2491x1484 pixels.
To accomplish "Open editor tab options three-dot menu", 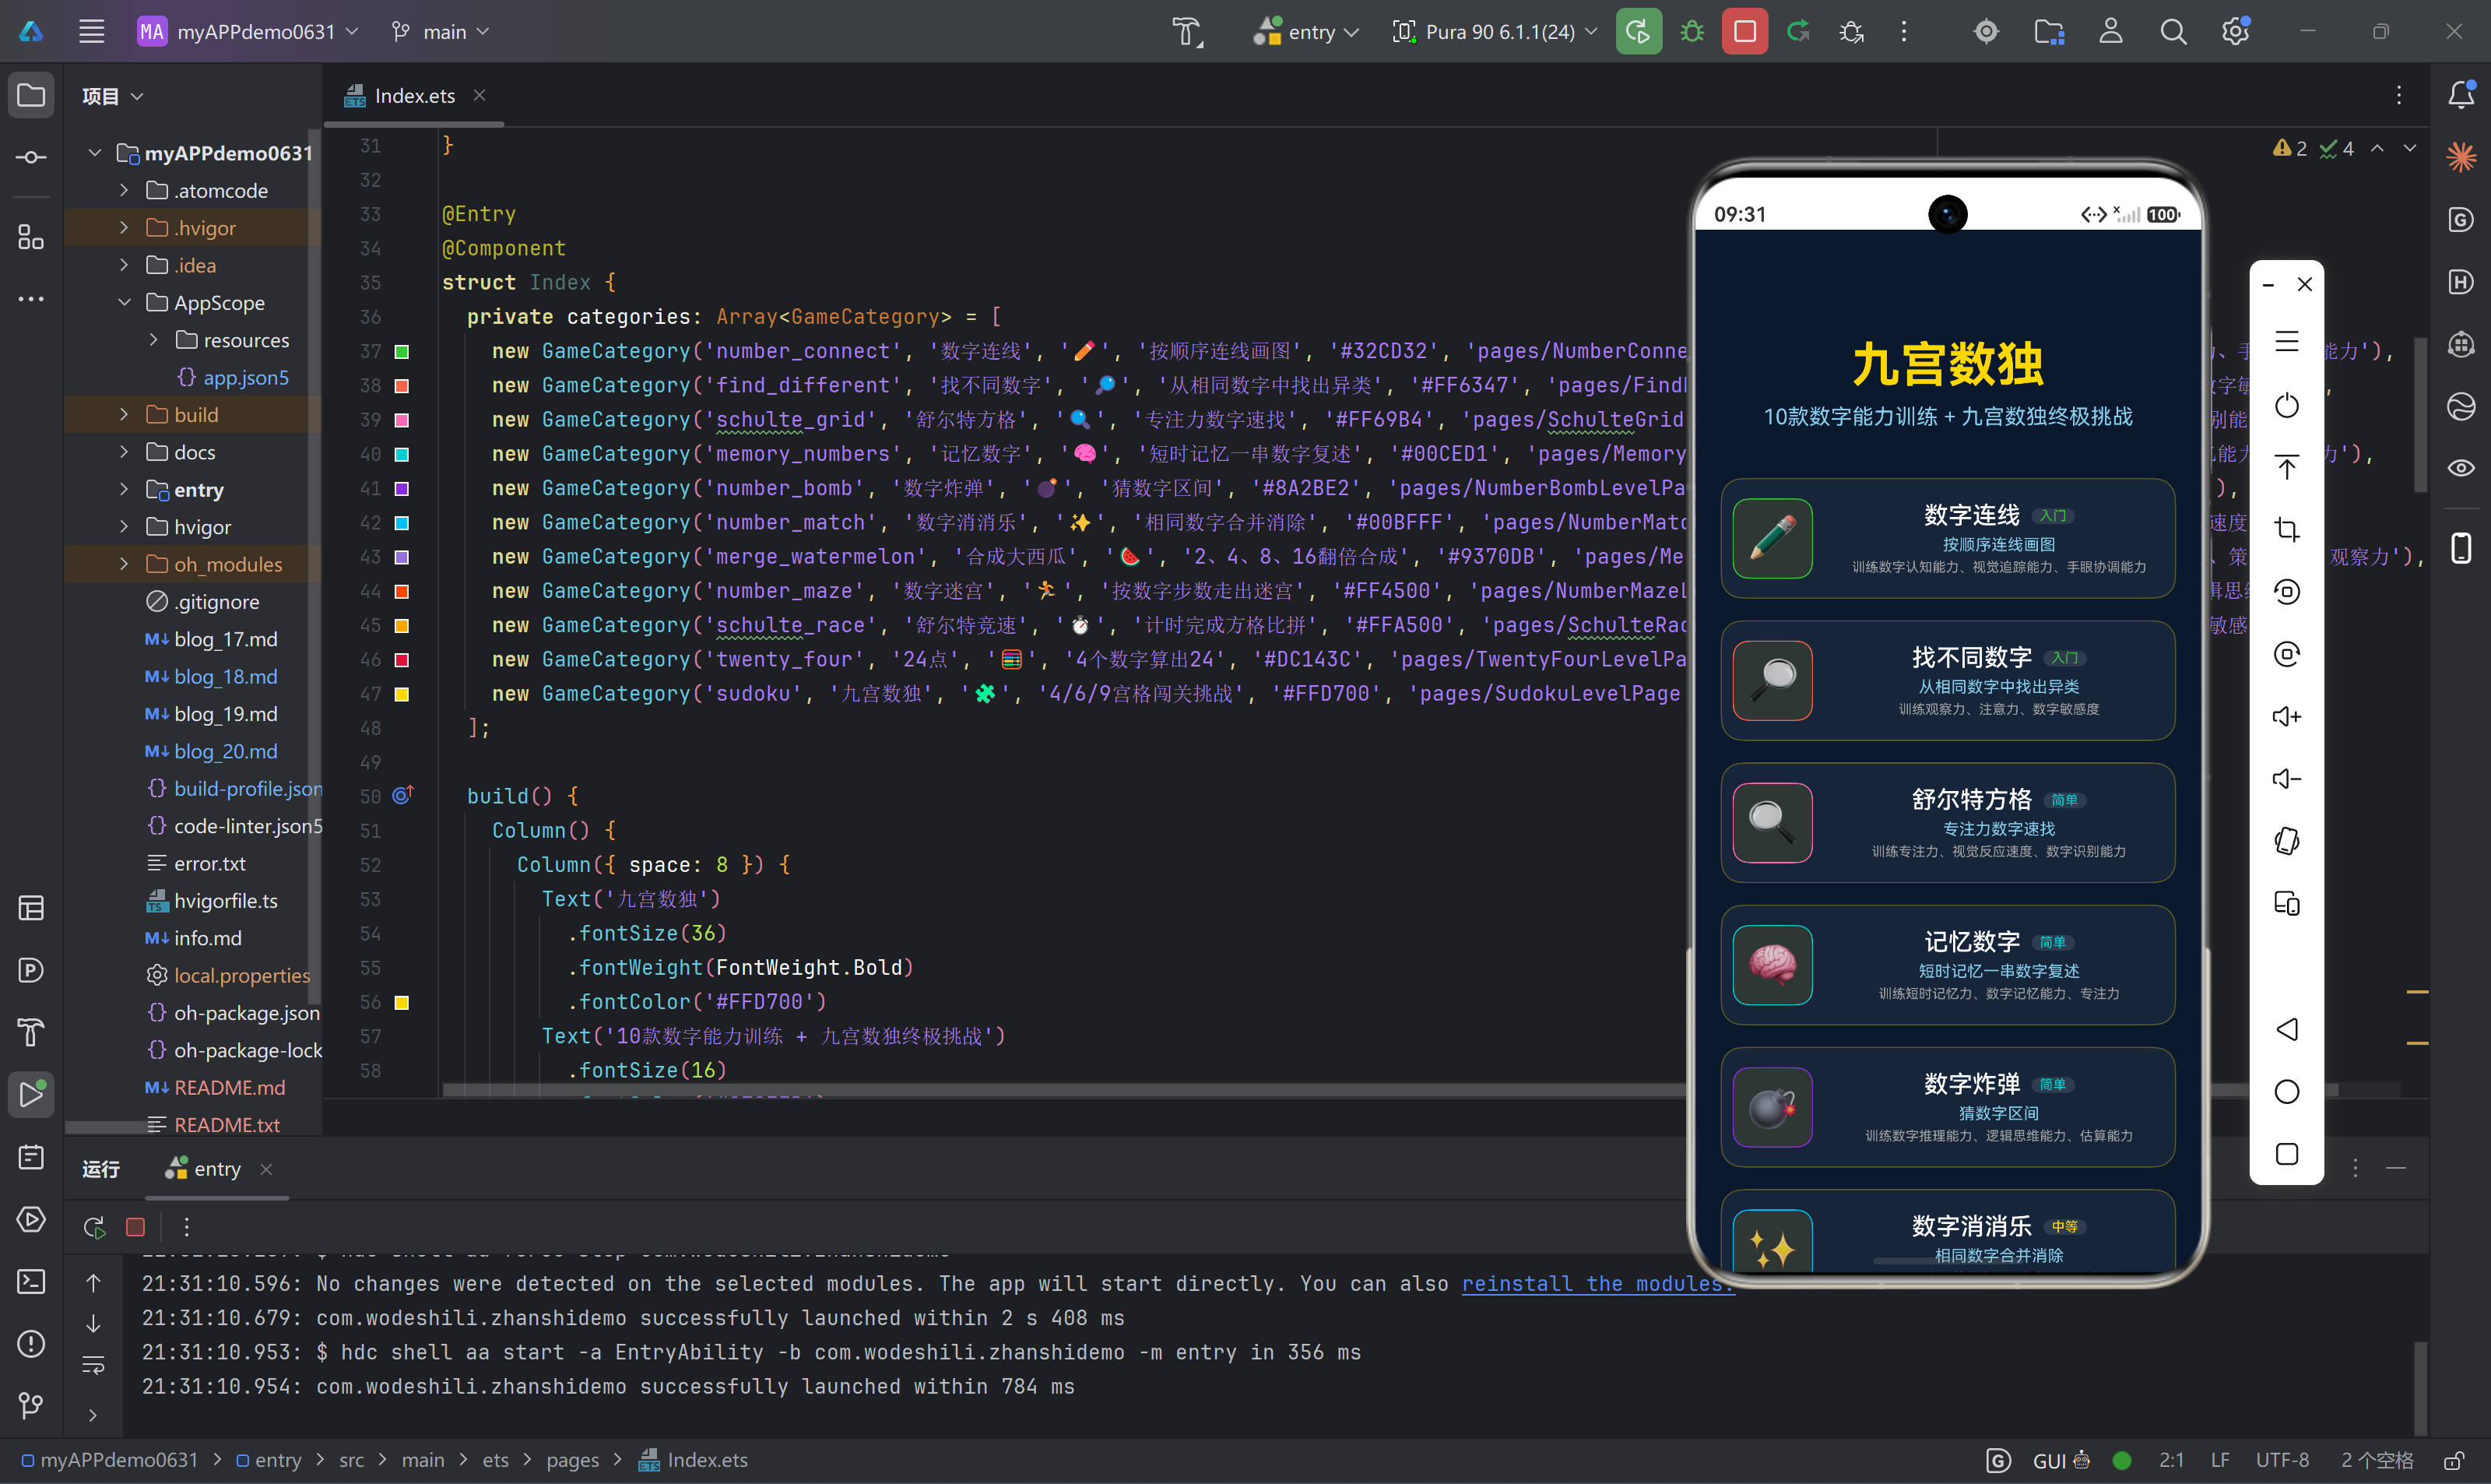I will [2398, 95].
